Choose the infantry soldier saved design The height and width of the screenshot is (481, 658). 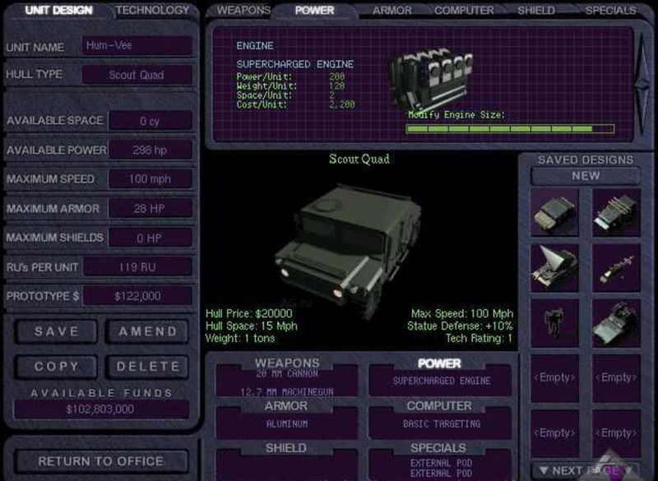click(x=554, y=322)
